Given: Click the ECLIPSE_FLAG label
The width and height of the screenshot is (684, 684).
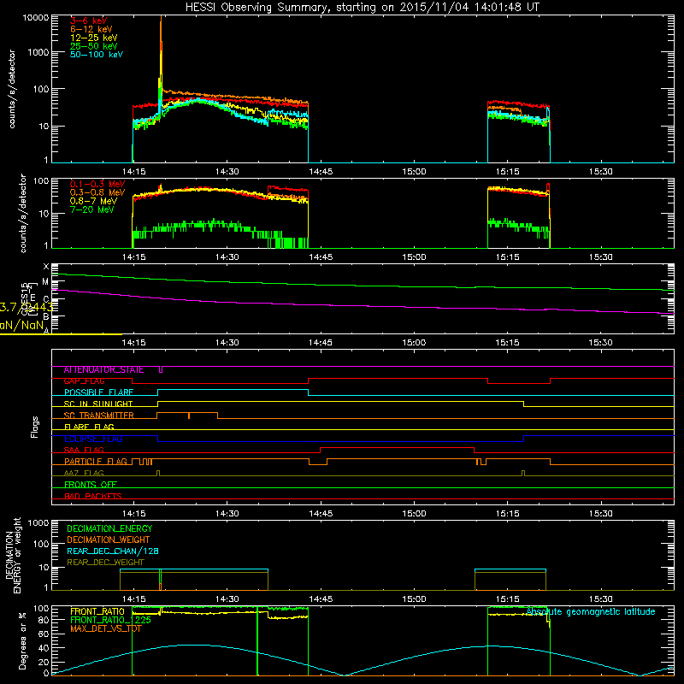Looking at the screenshot, I should click(93, 439).
